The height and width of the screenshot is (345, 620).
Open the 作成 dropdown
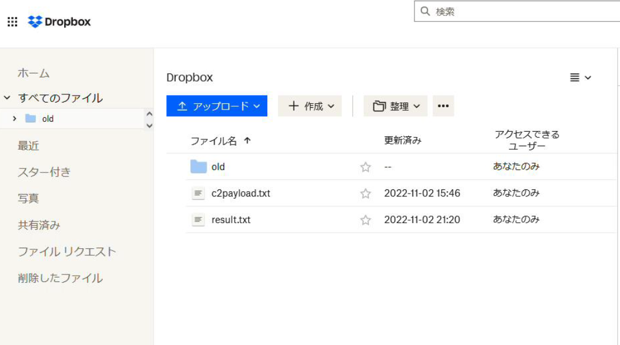(309, 106)
